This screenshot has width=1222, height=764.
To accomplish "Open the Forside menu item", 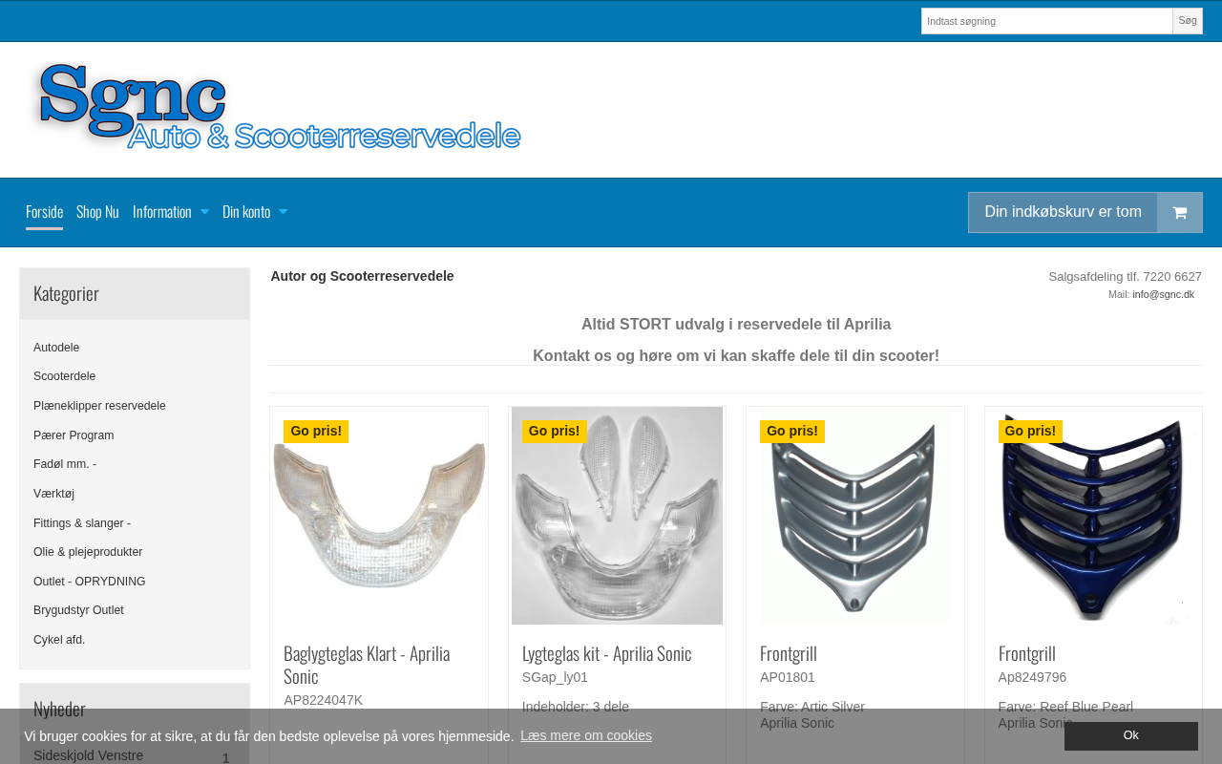I will (x=44, y=212).
